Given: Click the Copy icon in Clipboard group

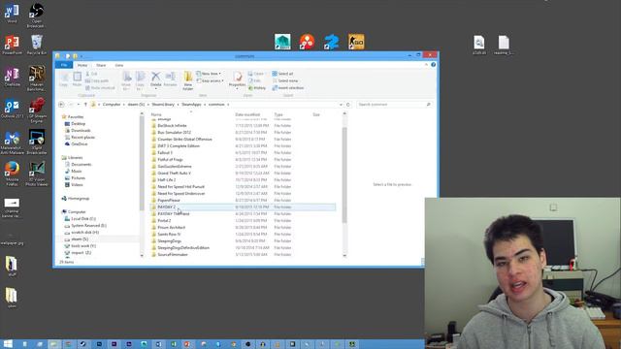Looking at the screenshot, I should 63,79.
